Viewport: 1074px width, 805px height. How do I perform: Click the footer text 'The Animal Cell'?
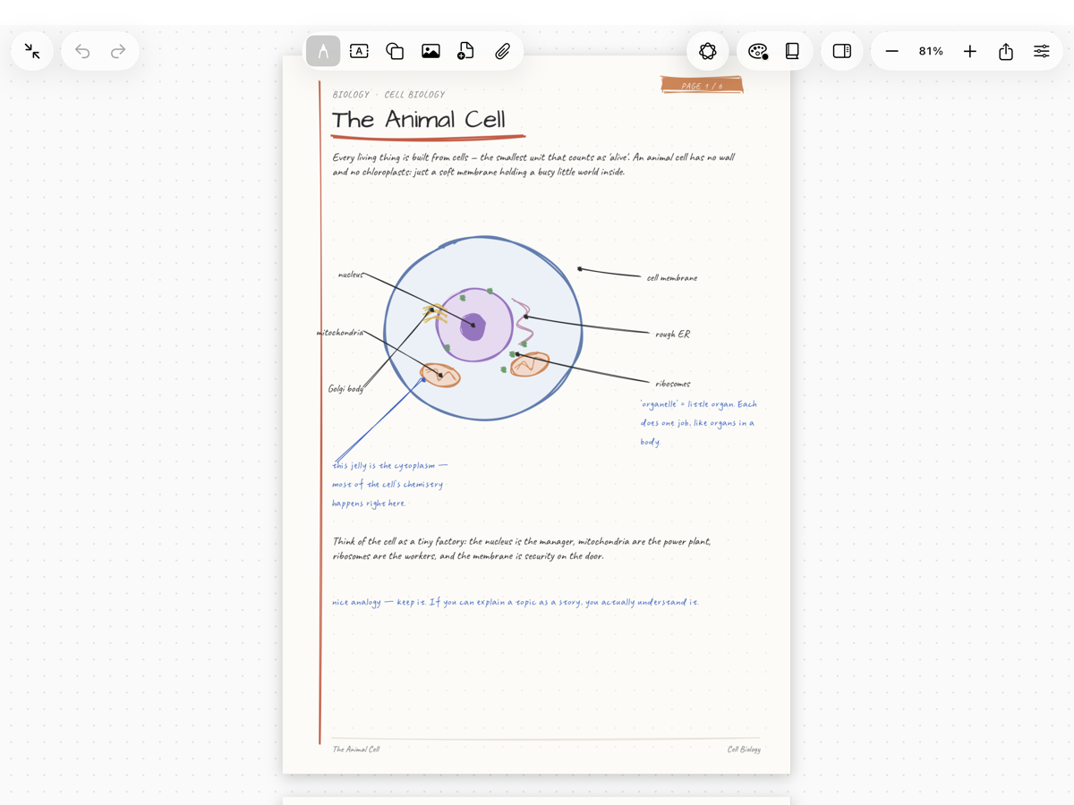(x=356, y=750)
